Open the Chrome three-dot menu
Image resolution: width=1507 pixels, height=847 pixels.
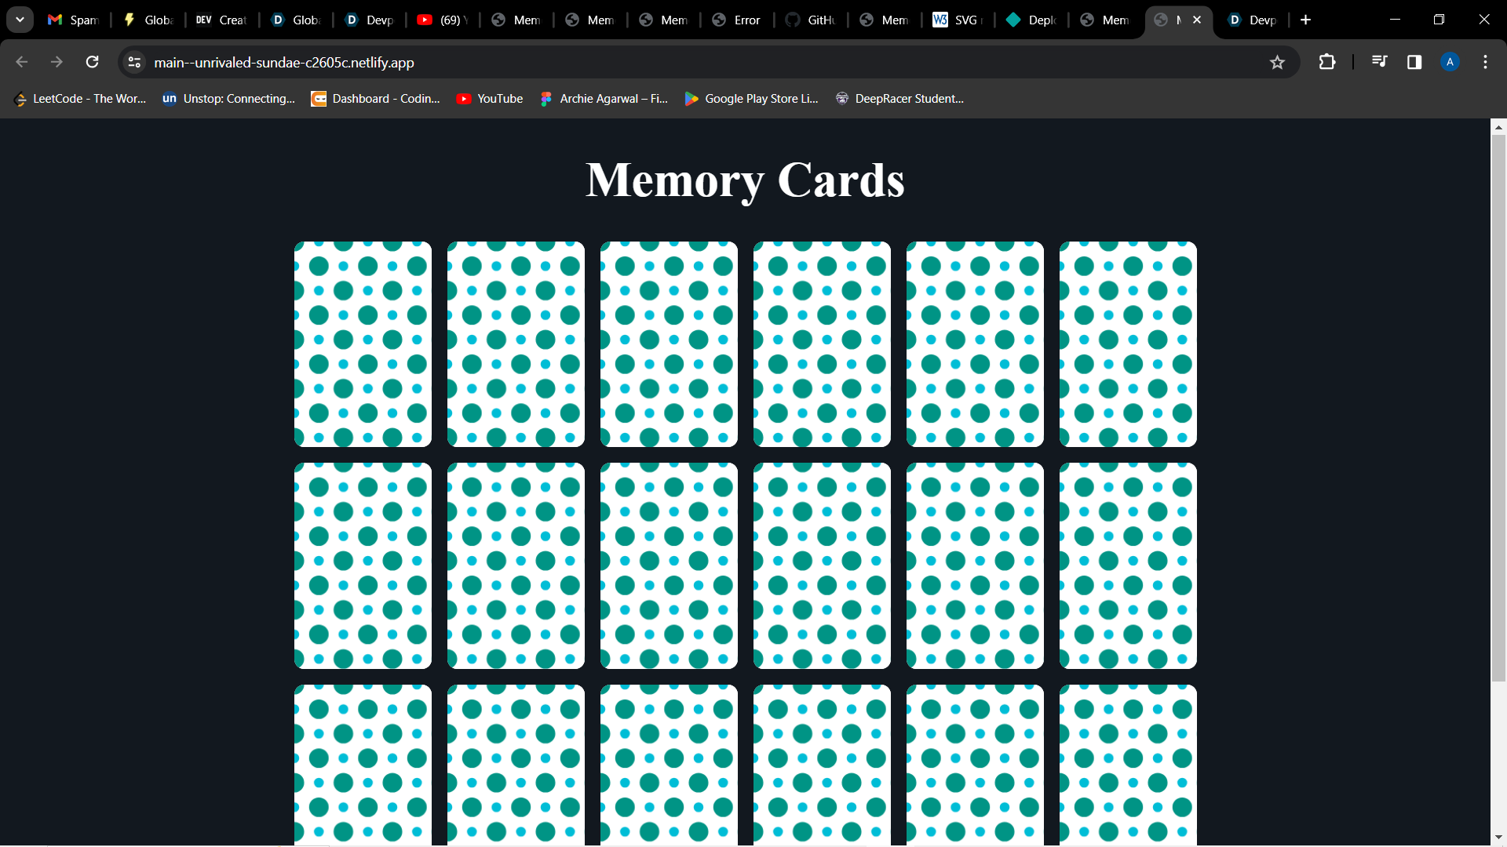[1485, 62]
